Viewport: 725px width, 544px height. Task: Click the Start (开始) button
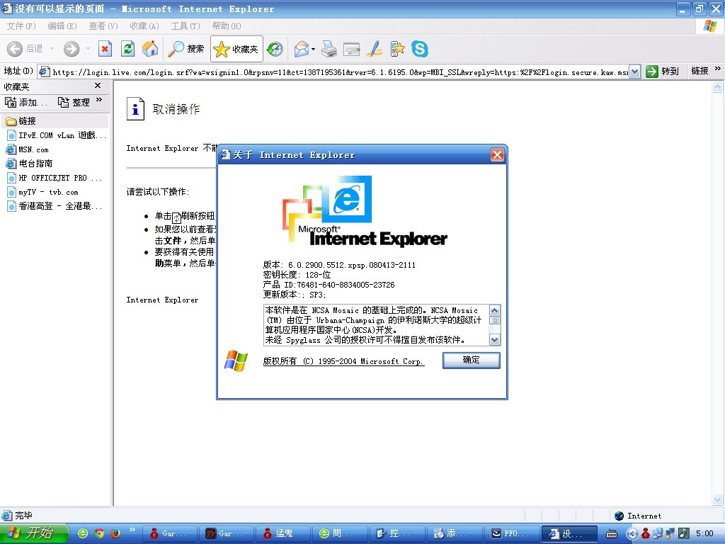pyautogui.click(x=34, y=533)
